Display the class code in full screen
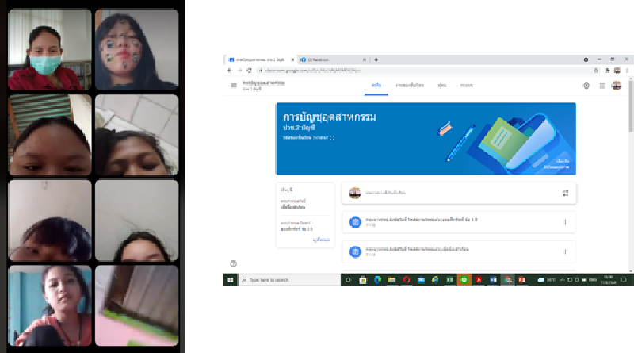This screenshot has width=634, height=353. point(332,138)
